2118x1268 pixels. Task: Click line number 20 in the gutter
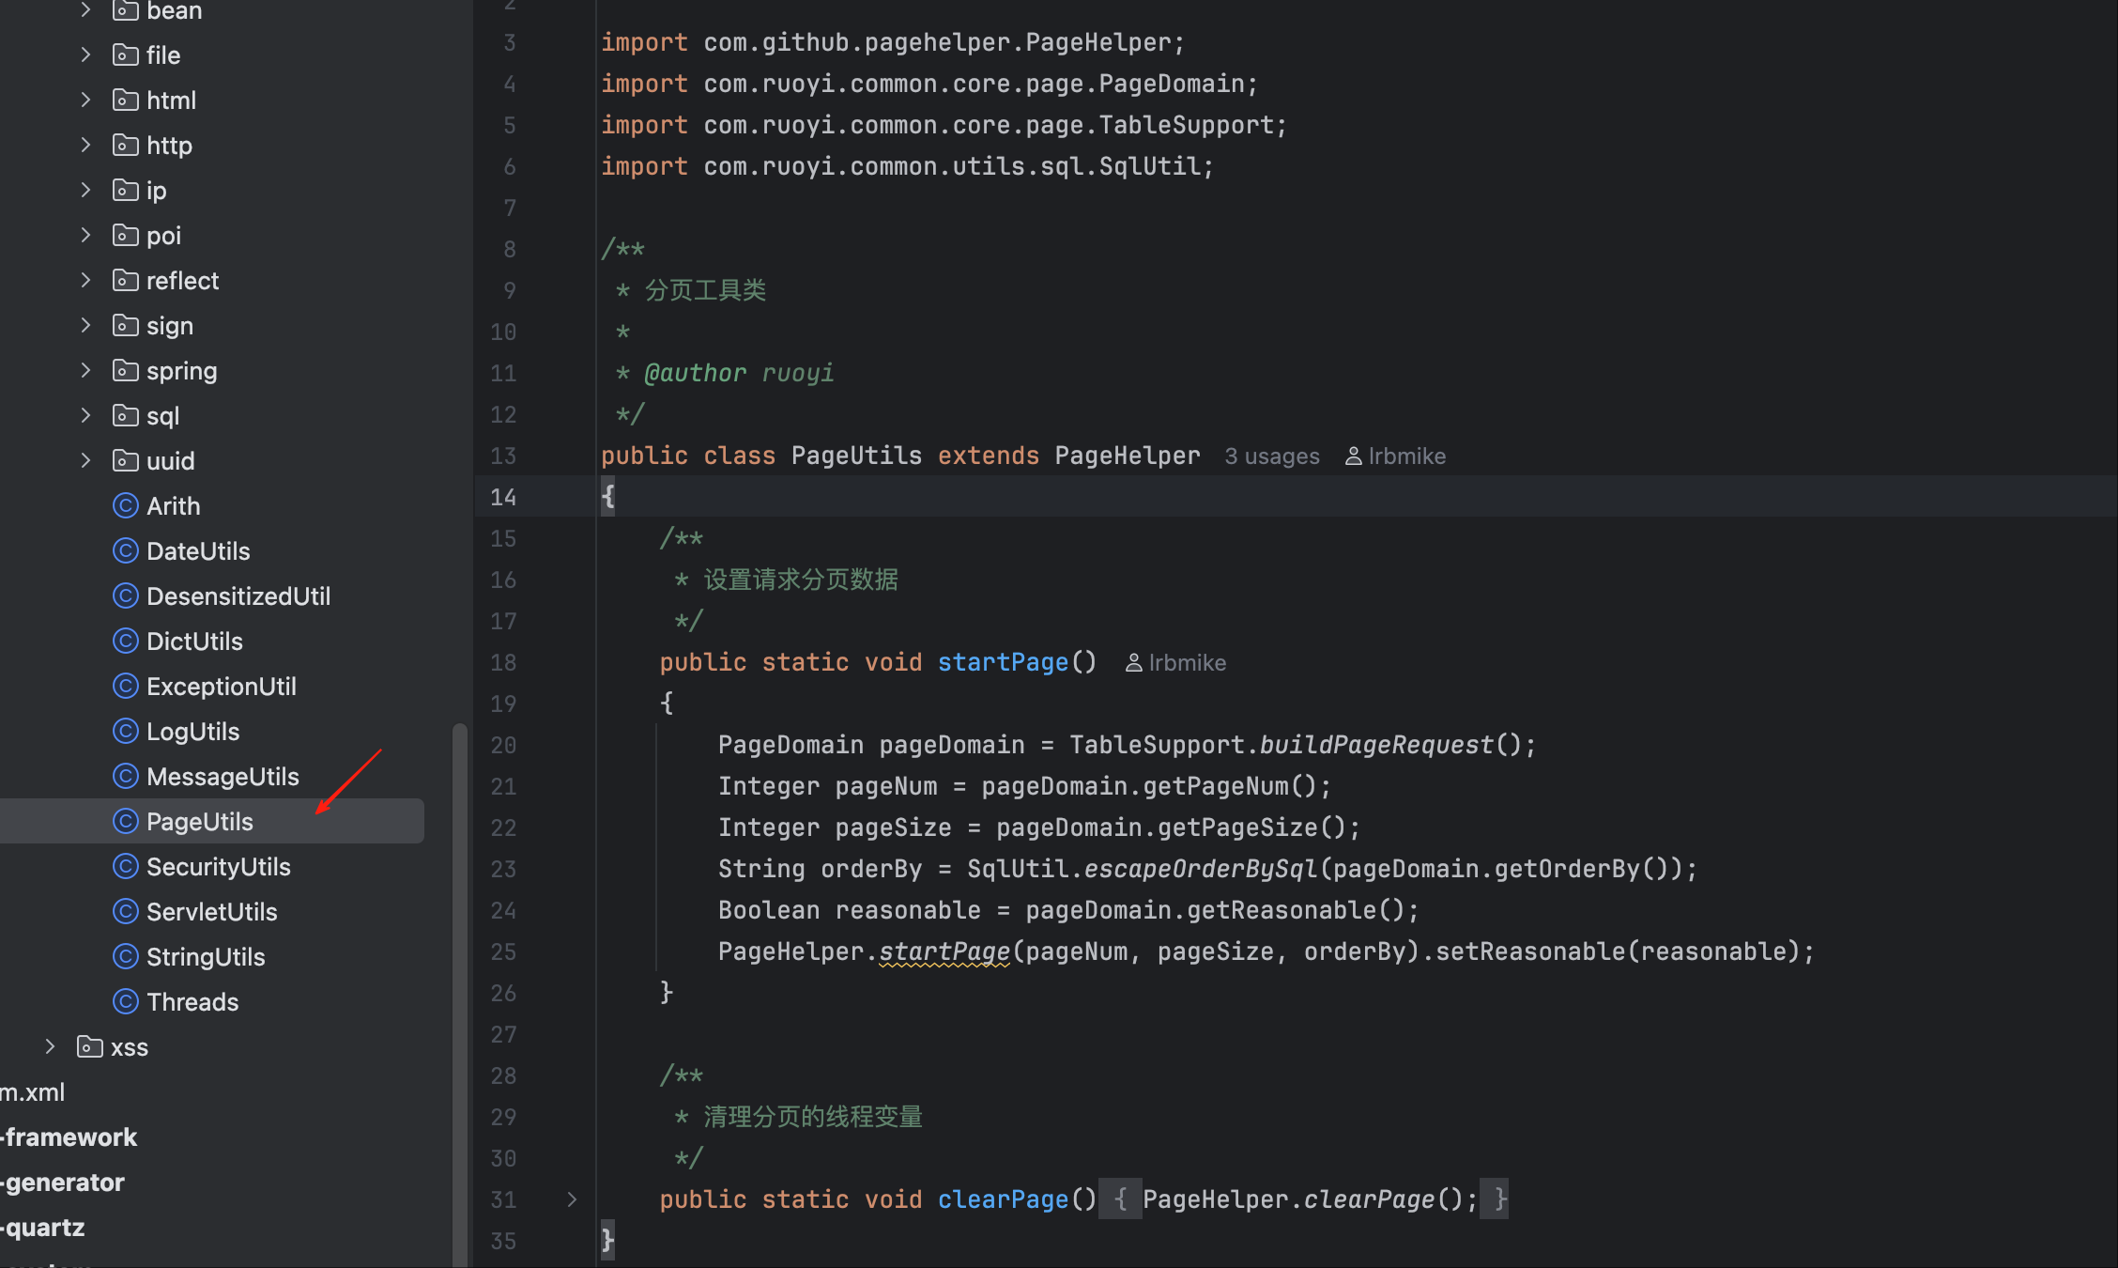coord(503,746)
